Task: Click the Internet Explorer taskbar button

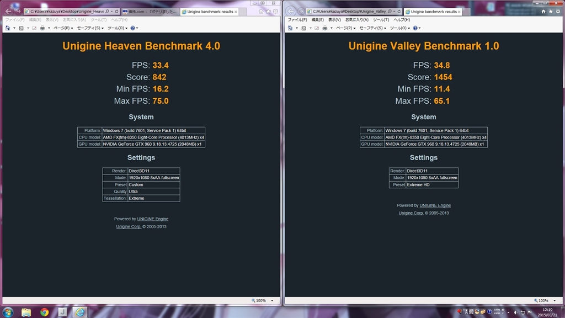Action: click(x=79, y=312)
